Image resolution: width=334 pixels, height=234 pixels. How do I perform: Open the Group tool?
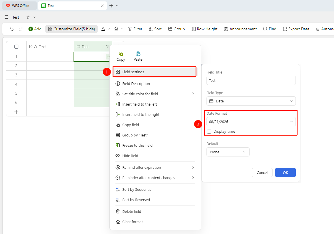coord(176,29)
